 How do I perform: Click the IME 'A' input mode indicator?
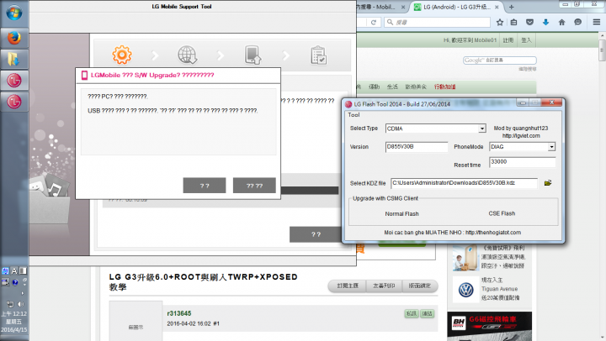click(14, 270)
